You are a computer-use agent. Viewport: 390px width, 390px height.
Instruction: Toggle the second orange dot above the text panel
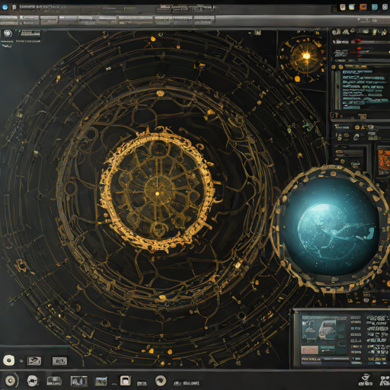tap(340, 67)
